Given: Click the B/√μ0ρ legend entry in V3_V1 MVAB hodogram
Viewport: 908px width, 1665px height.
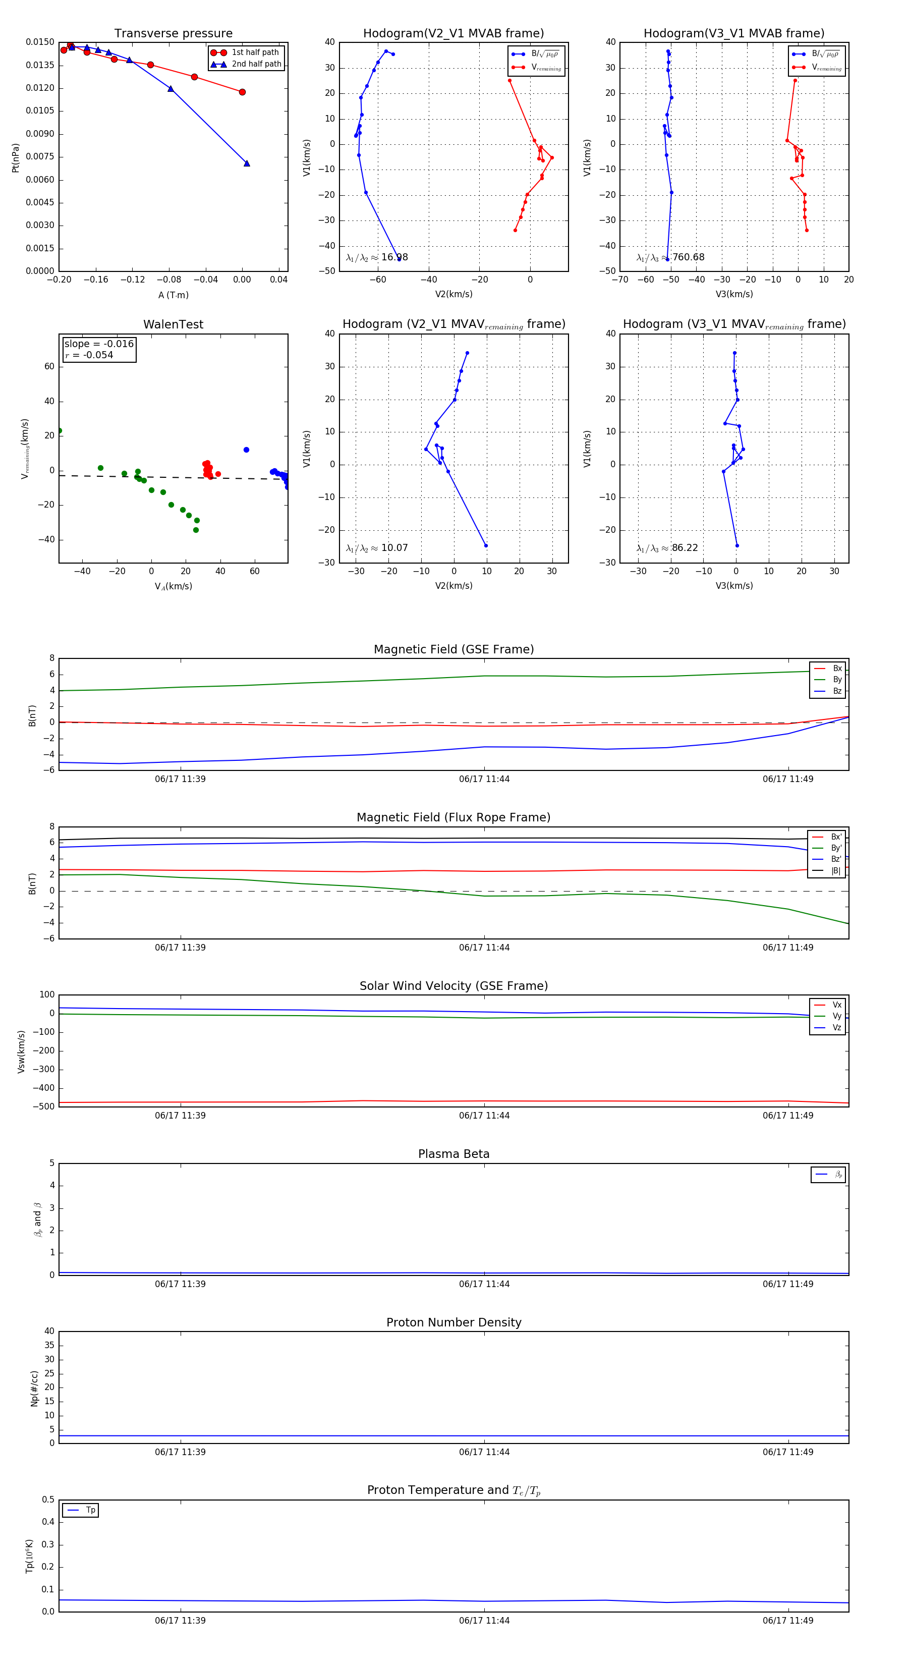Looking at the screenshot, I should coord(816,54).
